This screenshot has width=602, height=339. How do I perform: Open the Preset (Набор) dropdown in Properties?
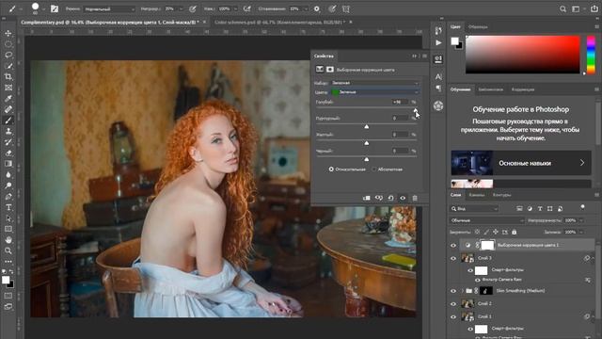point(374,83)
